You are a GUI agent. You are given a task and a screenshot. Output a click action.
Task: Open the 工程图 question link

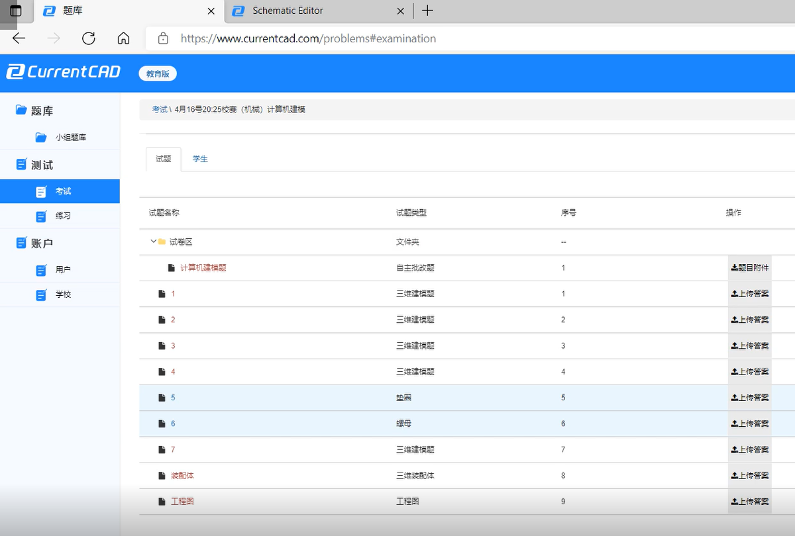pyautogui.click(x=182, y=502)
